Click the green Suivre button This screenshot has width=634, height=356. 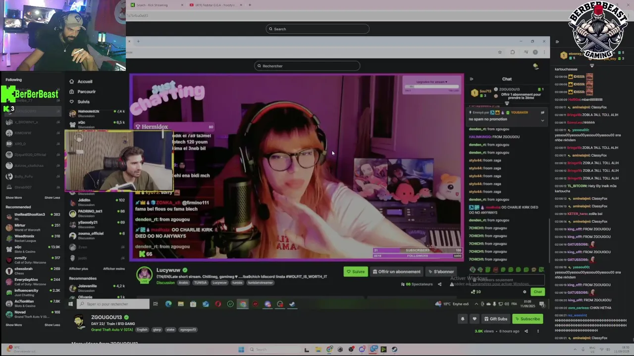(356, 271)
